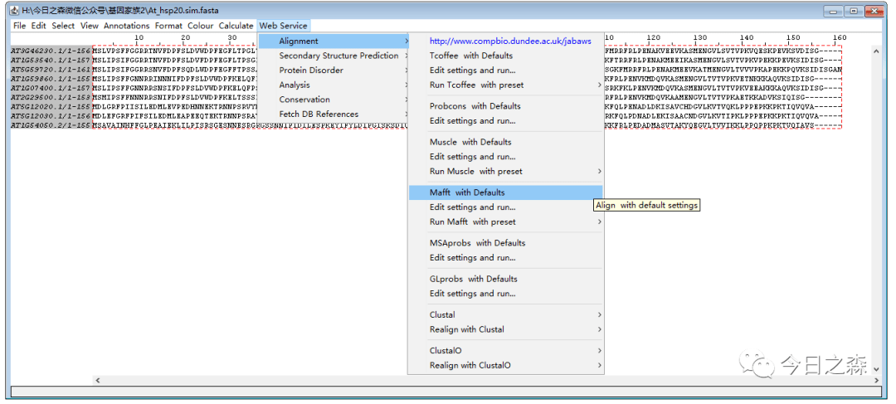
Task: Open the Web Service menu
Action: coord(282,26)
